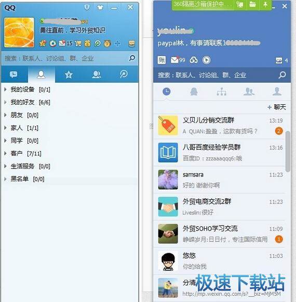Switch to conversations tab in left QQ

[x=14, y=74]
